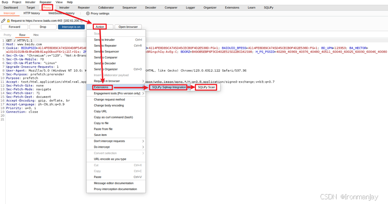This screenshot has width=388, height=204.
Task: Switch to the Sequencer tab
Action: pos(129,8)
